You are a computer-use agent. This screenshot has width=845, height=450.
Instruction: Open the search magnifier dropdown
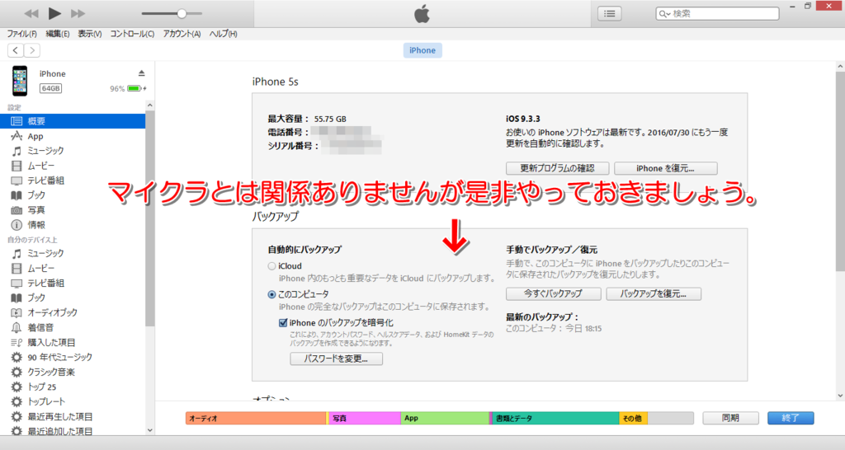tap(664, 14)
